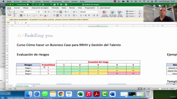Click the Insertar cells button
This screenshot has width=177, height=99.
[131, 11]
